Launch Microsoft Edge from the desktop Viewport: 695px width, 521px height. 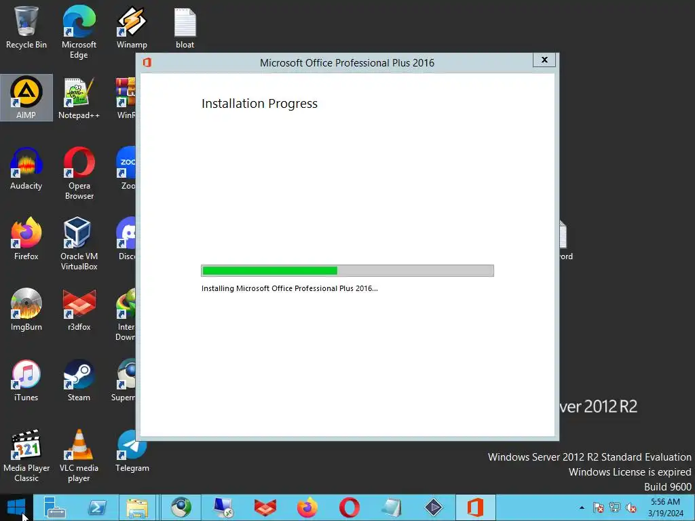point(79,32)
